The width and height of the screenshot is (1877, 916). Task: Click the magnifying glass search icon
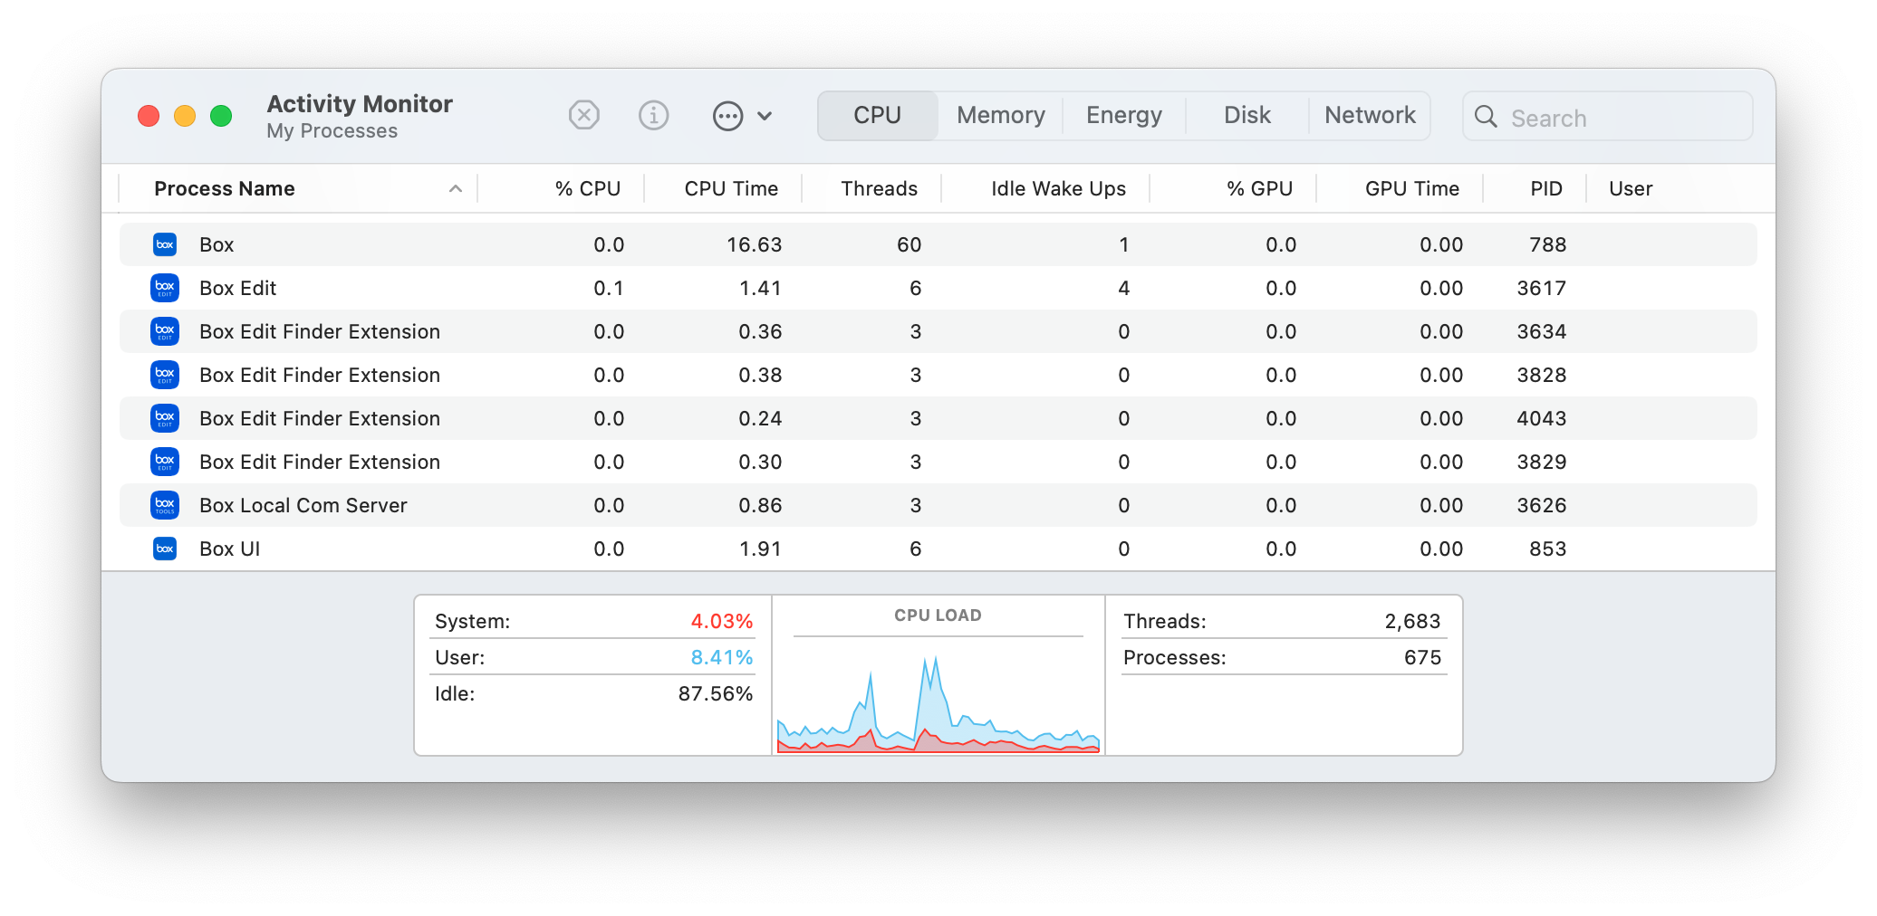pos(1486,117)
